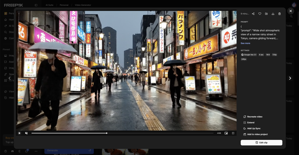299x155 pixels.
Task: Enable picture-in-picture for the video
Action: (226, 133)
